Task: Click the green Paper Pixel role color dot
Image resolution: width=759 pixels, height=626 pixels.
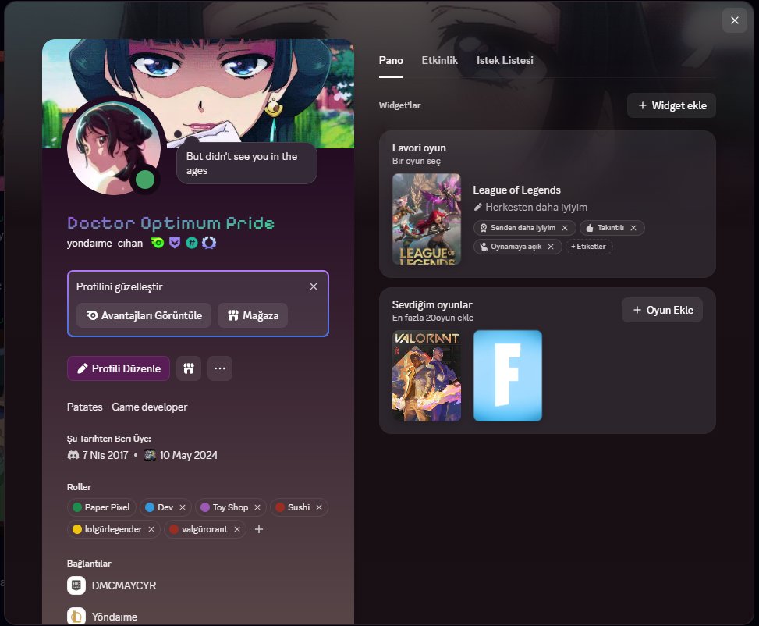Action: (x=77, y=507)
